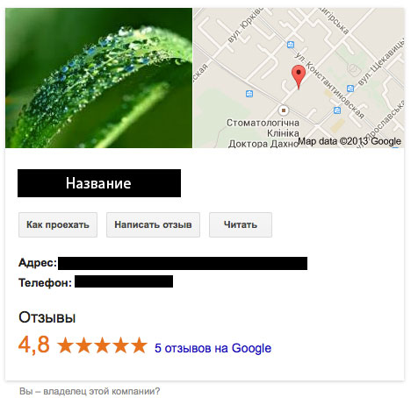This screenshot has height=398, width=411.
Task: Open the 5 отзывов на Google link
Action: [213, 348]
